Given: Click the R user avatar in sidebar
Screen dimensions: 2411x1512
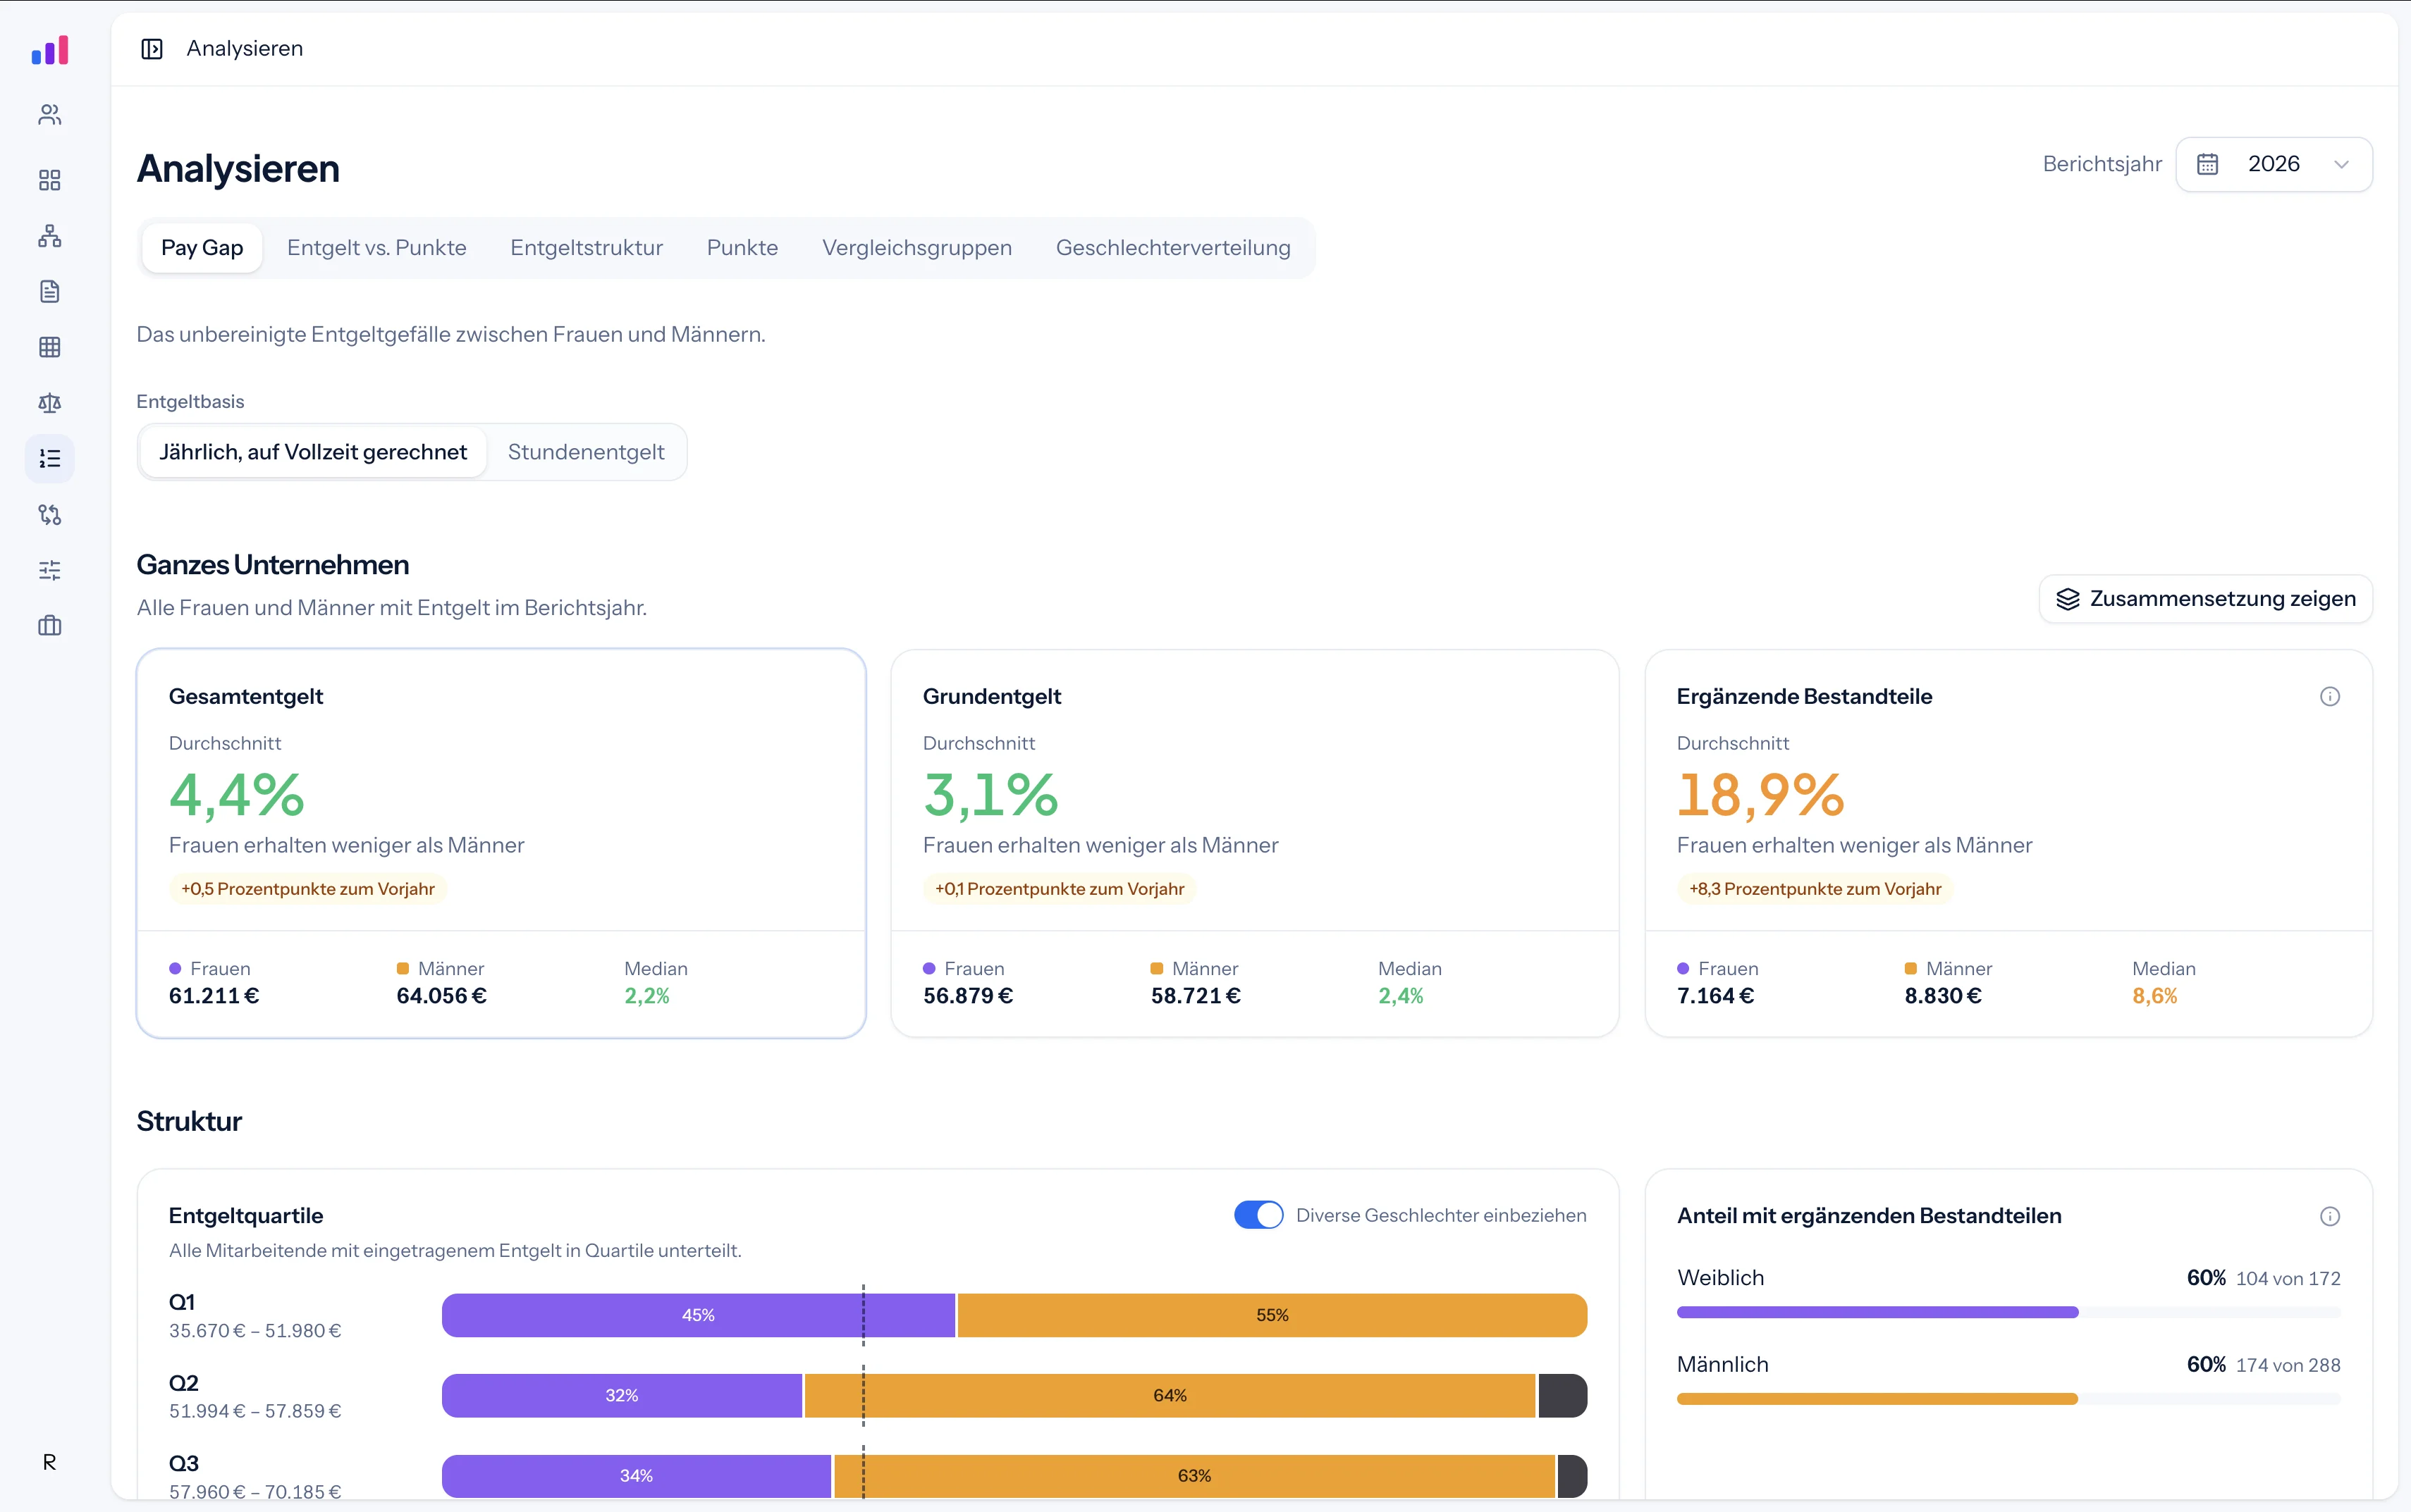Looking at the screenshot, I should 50,1462.
